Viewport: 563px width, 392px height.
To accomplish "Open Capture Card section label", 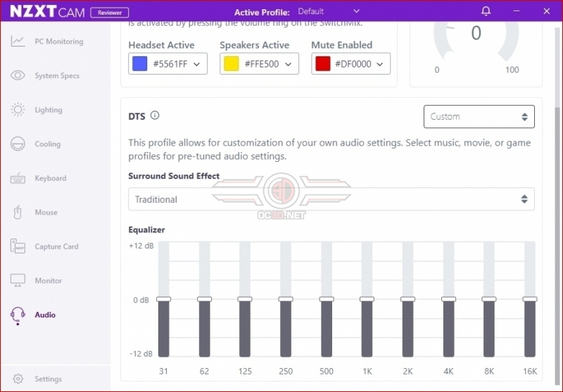I will [x=56, y=246].
